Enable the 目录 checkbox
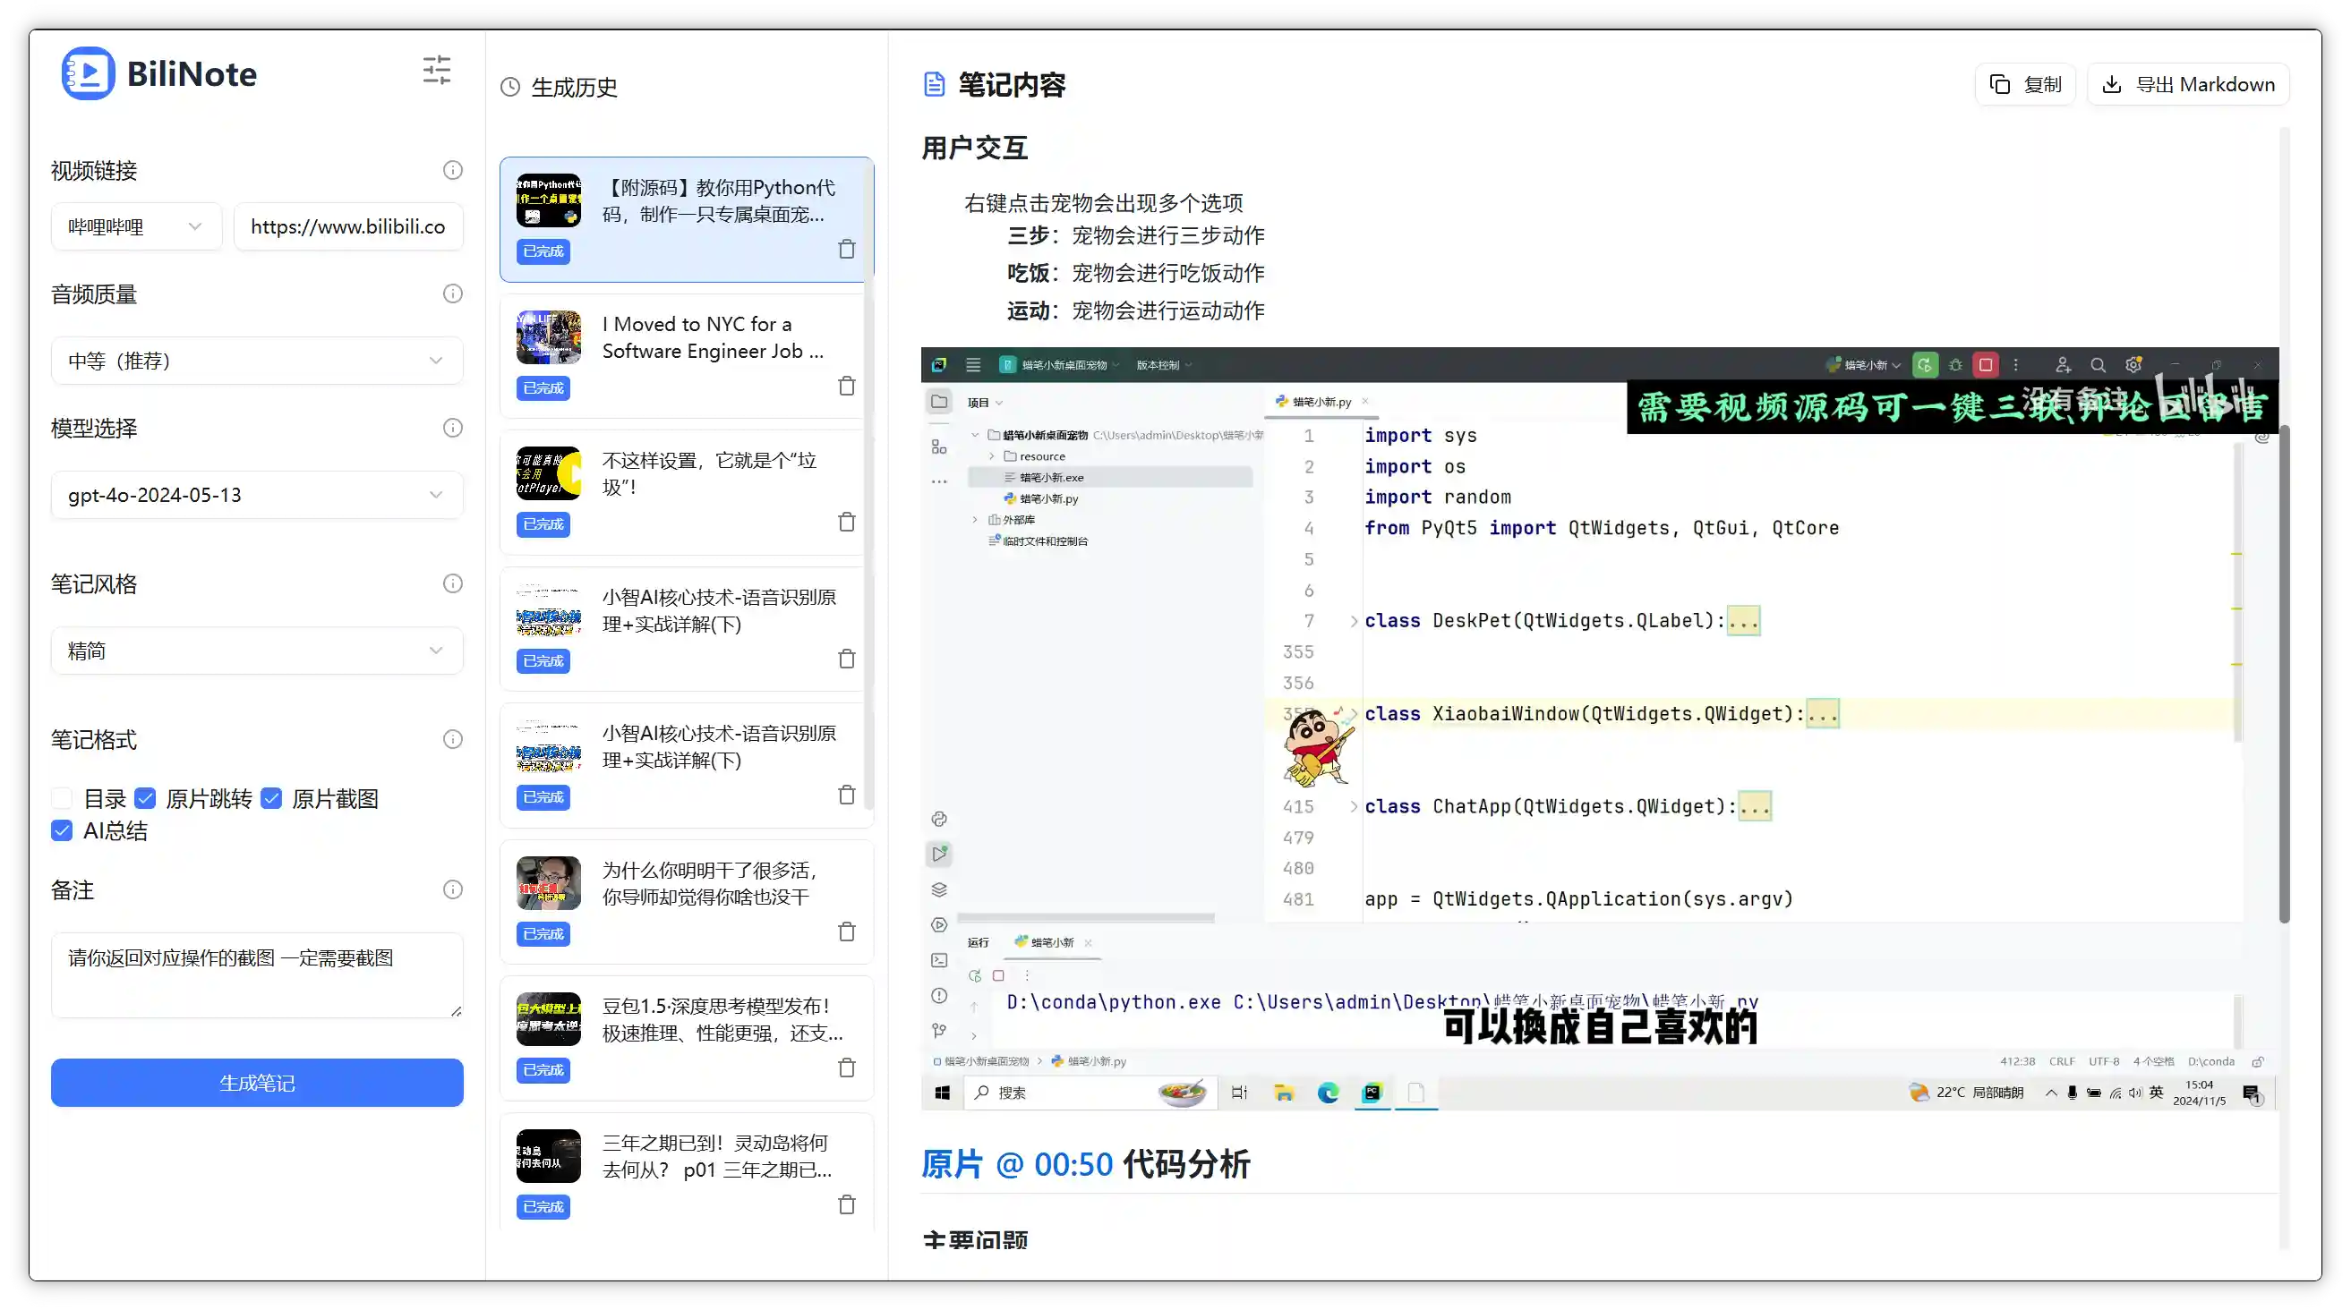 61,797
